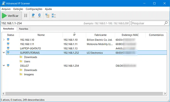This screenshot has height=102, width=170.
Task: Collapse the SUPERTUTORIAIS row
Action: click(x=4, y=52)
